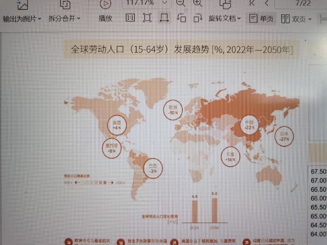Click the 中国 -22% circle
The image size is (327, 245).
click(249, 125)
